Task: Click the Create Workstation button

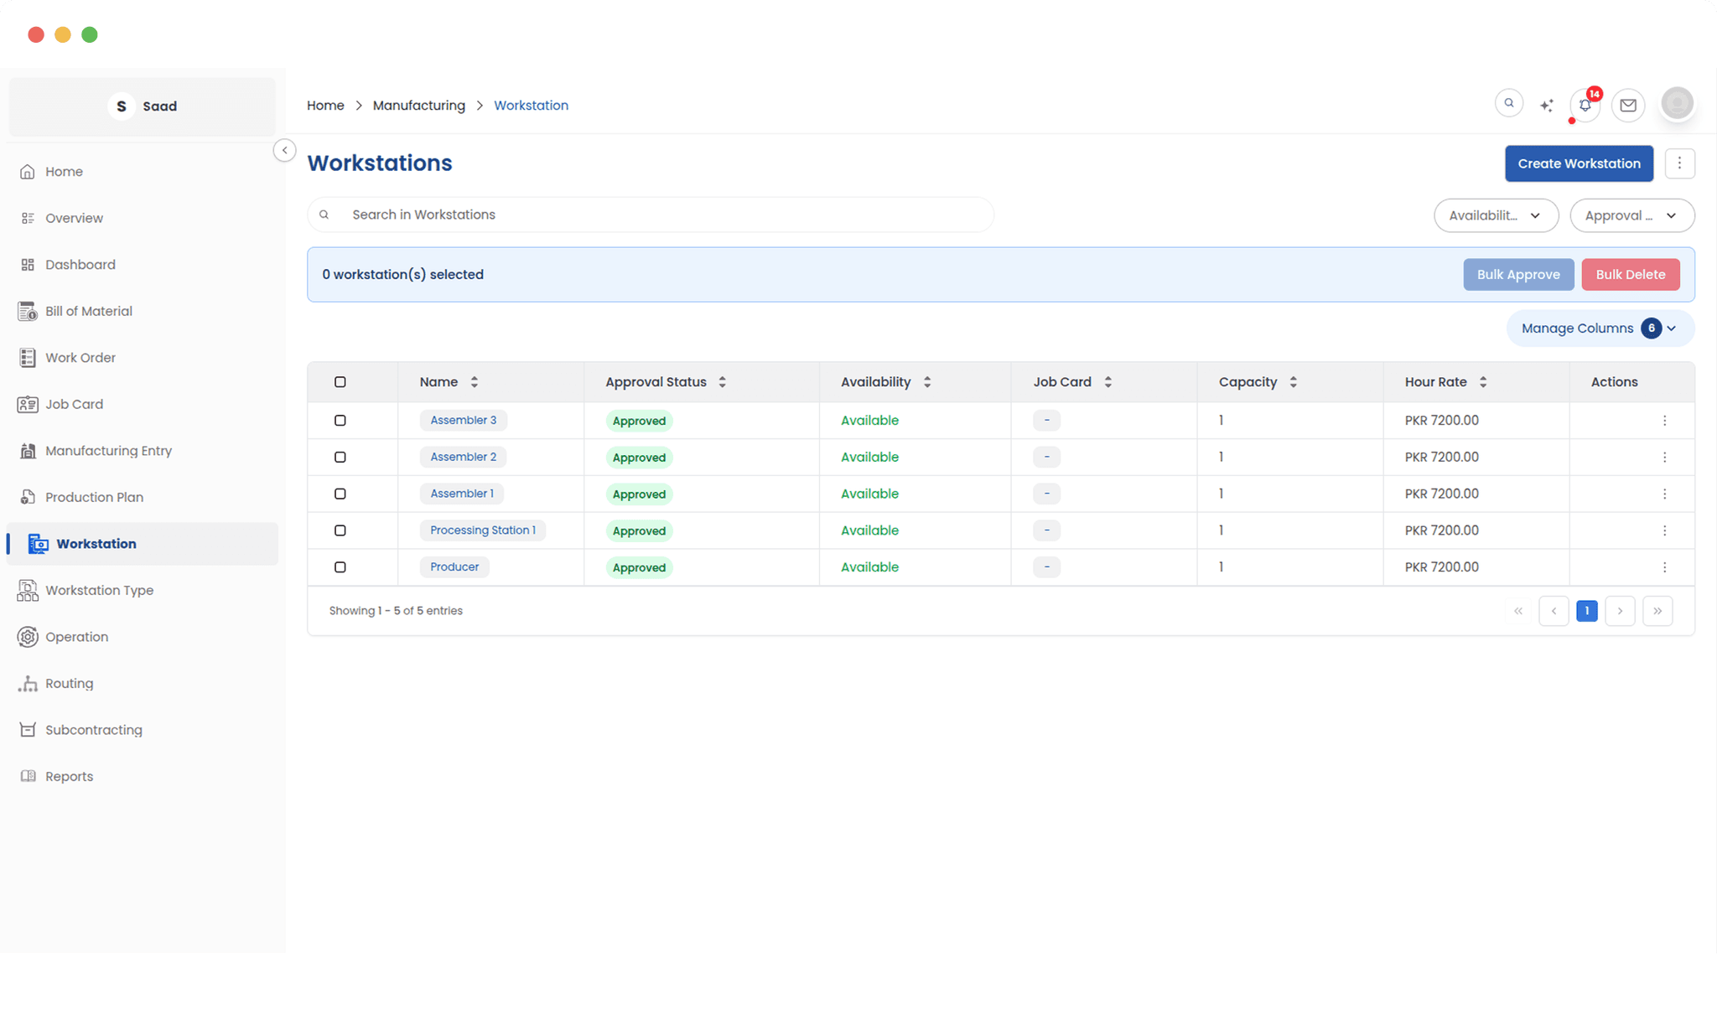Action: 1579,163
